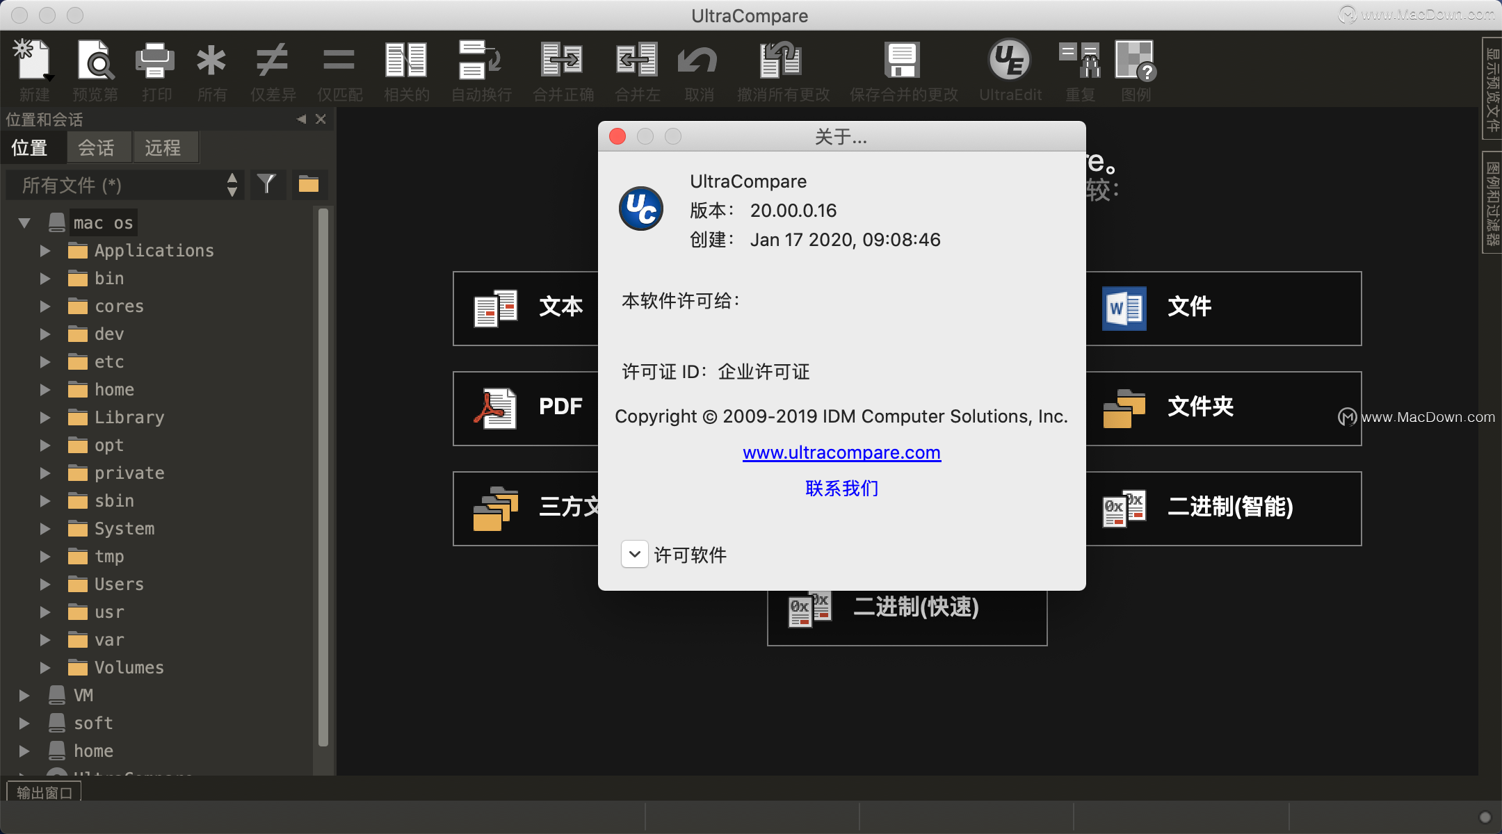Select the sbin folder
The height and width of the screenshot is (834, 1502).
(x=114, y=501)
